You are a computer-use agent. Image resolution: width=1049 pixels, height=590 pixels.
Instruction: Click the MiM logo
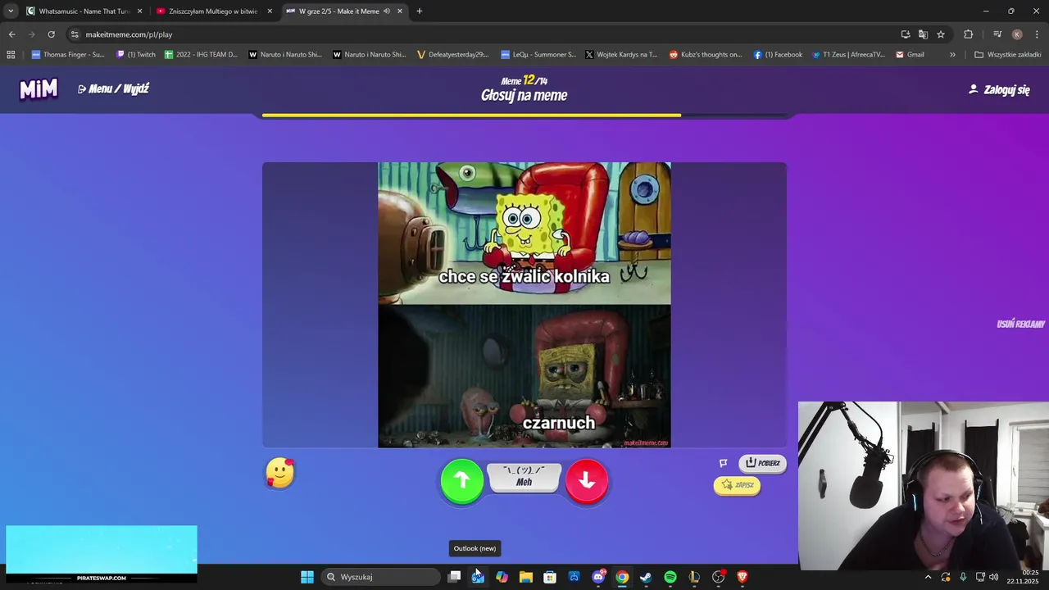[39, 88]
